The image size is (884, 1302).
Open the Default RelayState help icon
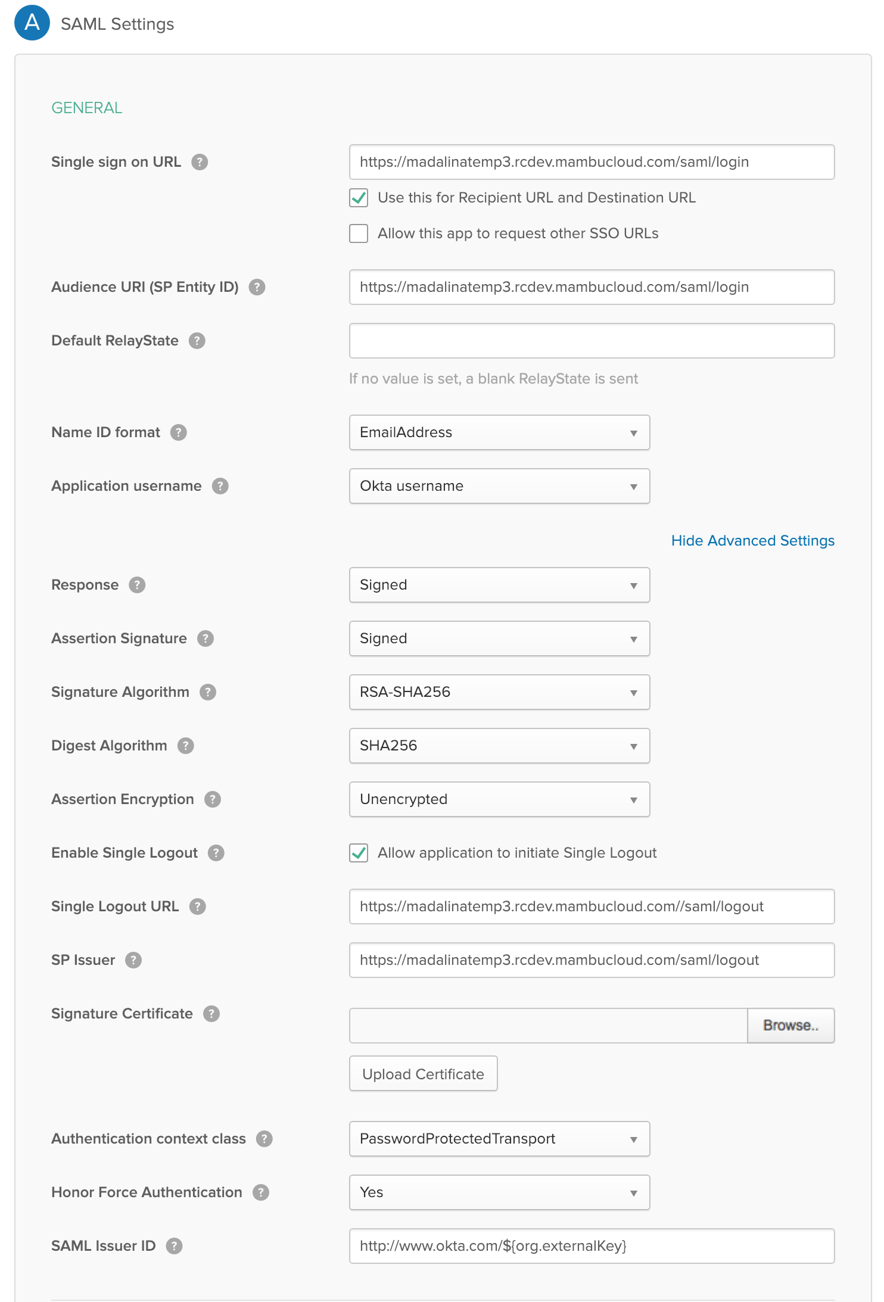[197, 340]
